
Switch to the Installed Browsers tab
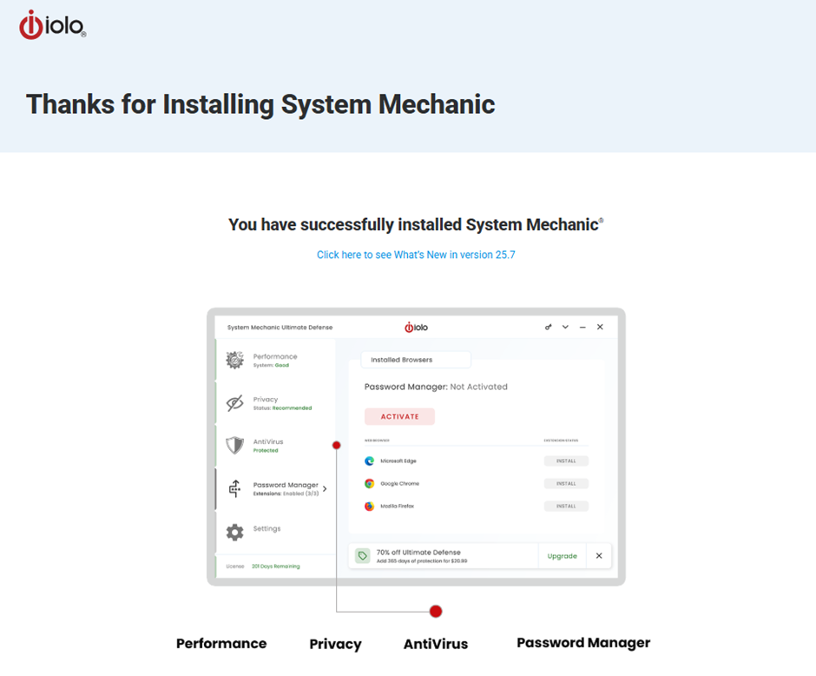pos(415,360)
